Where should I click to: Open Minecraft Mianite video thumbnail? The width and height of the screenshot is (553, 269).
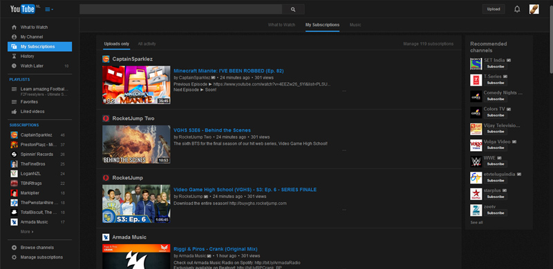[136, 85]
